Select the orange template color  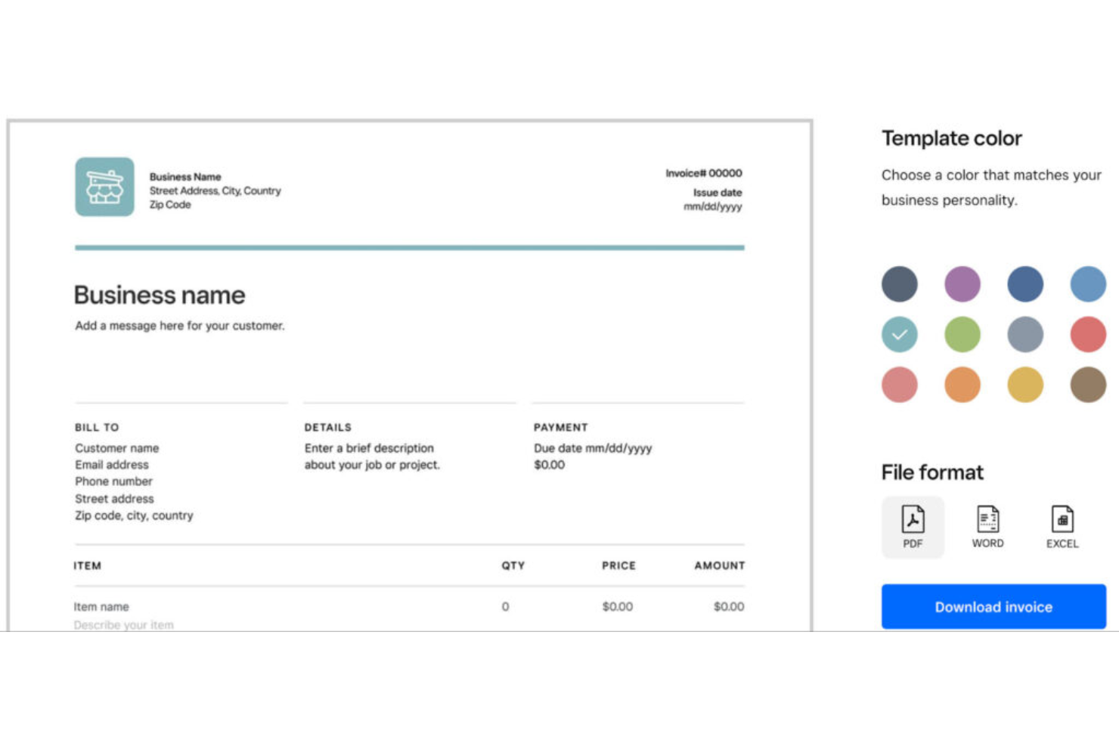(962, 384)
